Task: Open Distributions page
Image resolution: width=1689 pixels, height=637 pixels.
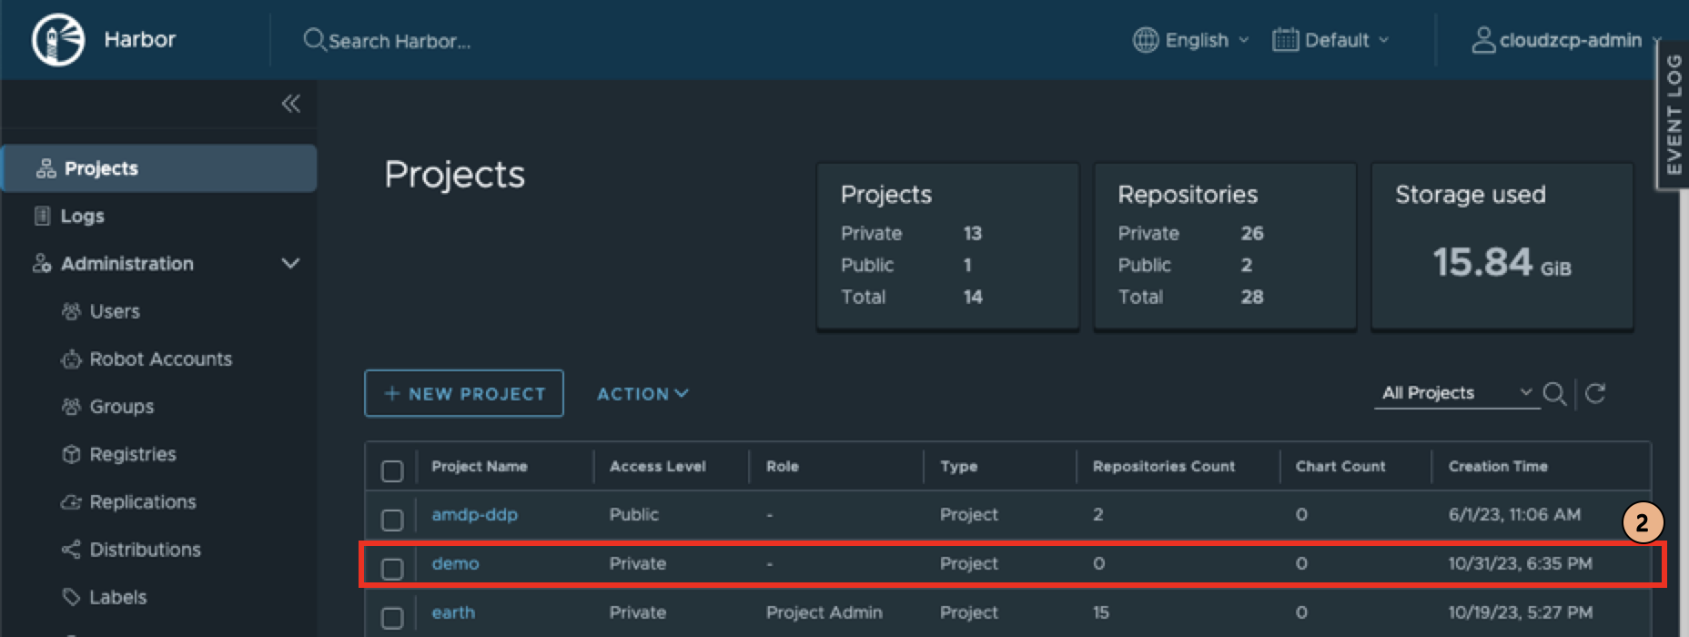Action: click(146, 550)
